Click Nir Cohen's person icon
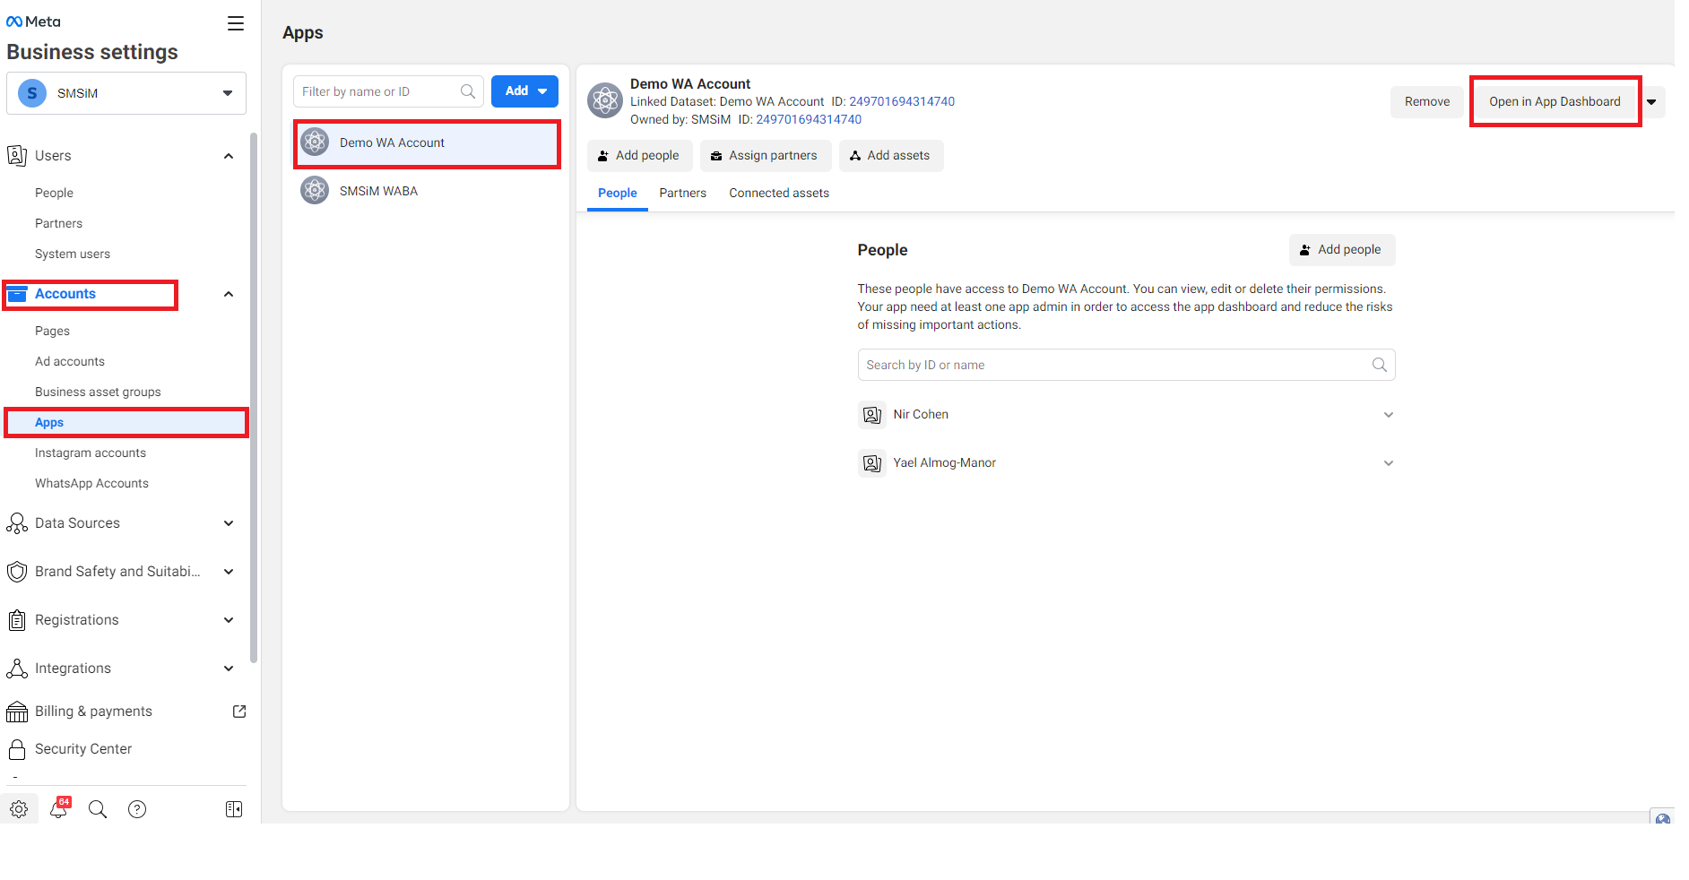The image size is (1689, 880). point(871,415)
